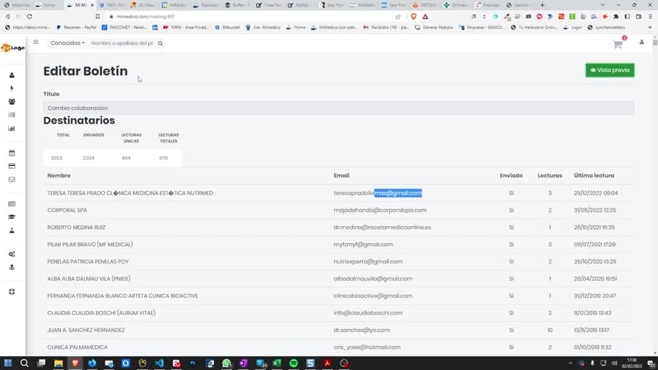Open the Brave browser main menu icon

650,16
